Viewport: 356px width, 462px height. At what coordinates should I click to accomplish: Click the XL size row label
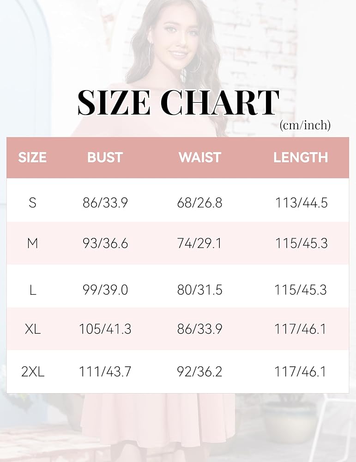[x=32, y=329]
